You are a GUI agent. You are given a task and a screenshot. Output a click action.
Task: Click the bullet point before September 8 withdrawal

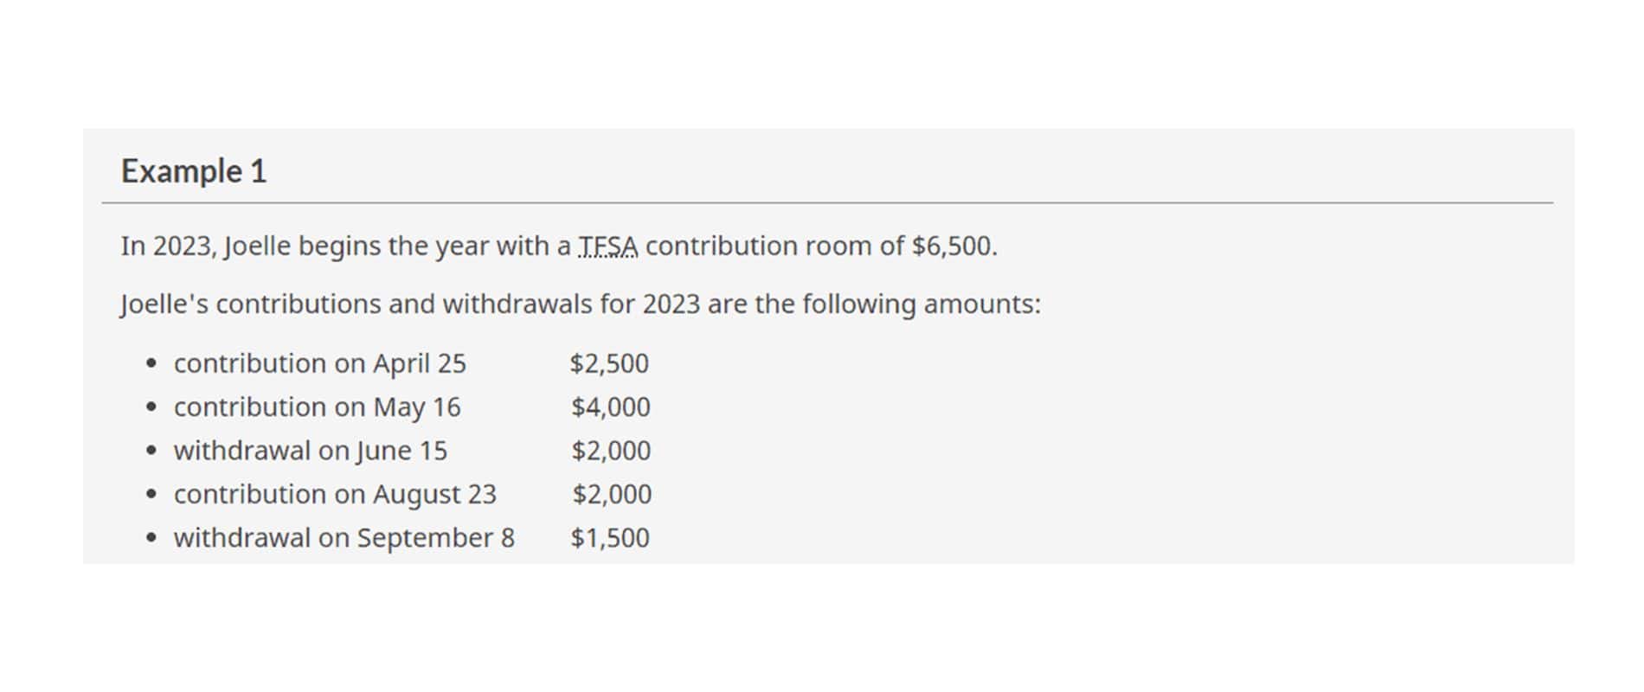(x=152, y=538)
